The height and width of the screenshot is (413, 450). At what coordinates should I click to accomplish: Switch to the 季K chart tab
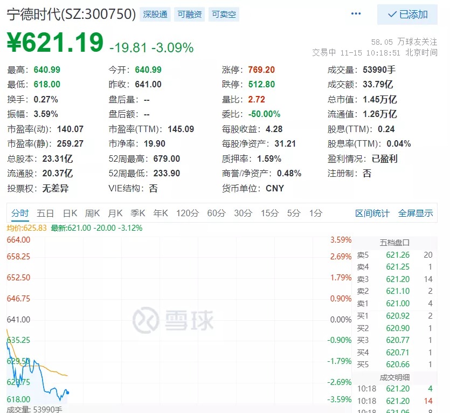click(x=138, y=214)
